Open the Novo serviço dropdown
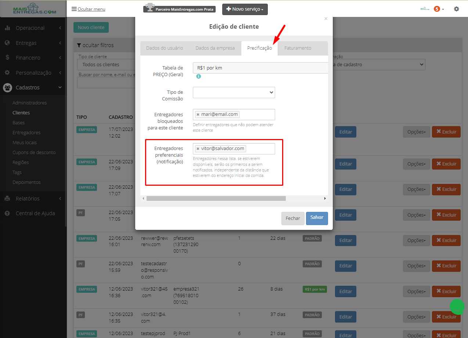Image resolution: width=468 pixels, height=338 pixels. click(x=245, y=9)
